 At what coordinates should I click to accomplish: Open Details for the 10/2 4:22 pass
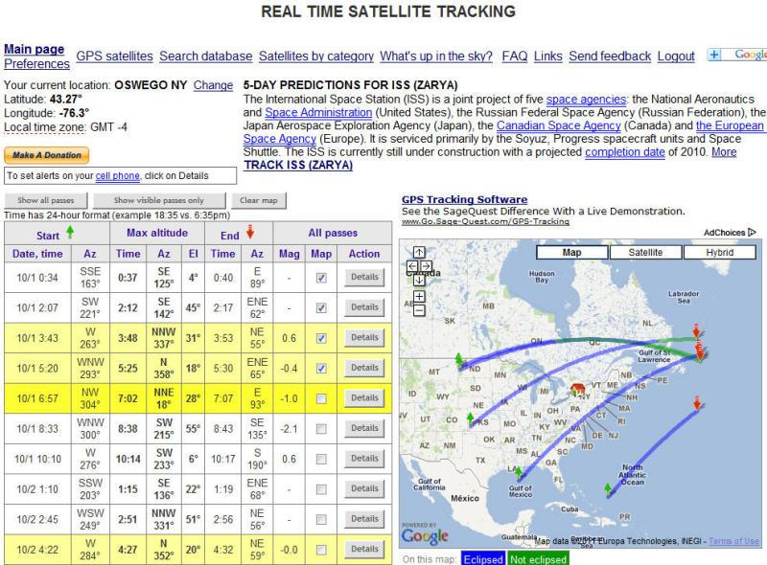(364, 550)
